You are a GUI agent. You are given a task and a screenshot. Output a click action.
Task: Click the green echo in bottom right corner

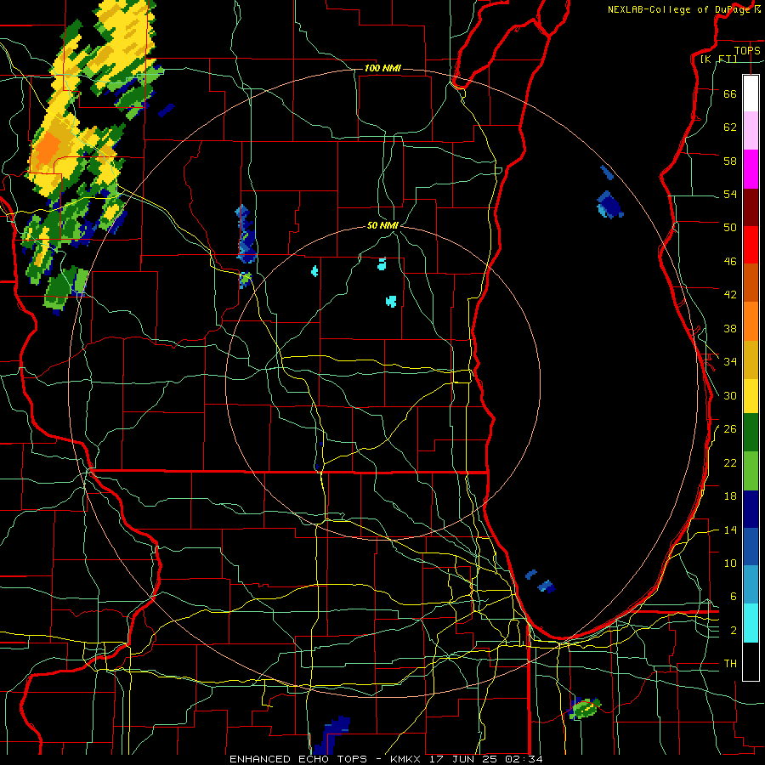click(x=585, y=708)
